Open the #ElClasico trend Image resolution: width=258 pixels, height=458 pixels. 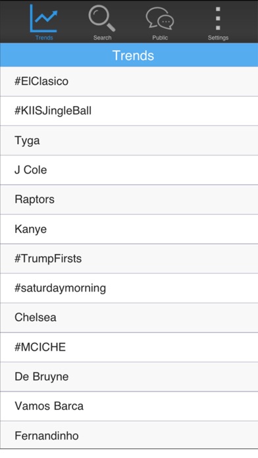[x=129, y=82]
